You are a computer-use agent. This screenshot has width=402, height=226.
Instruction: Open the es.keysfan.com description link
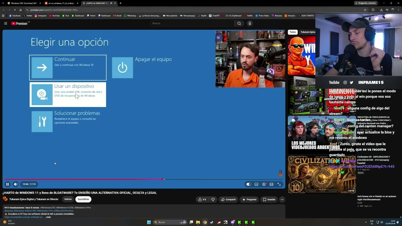tap(23, 217)
